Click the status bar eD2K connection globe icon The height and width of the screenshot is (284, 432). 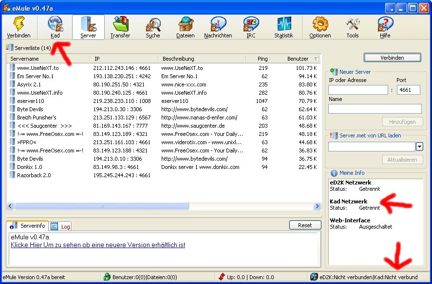point(314,277)
